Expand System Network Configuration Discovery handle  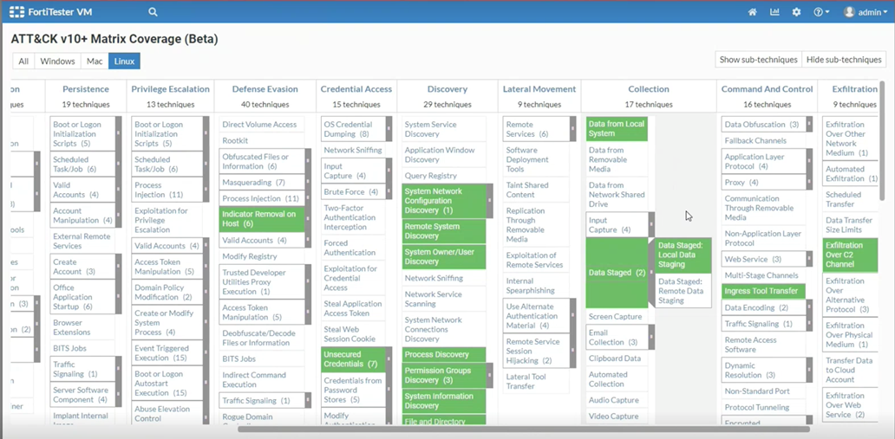pyautogui.click(x=489, y=200)
